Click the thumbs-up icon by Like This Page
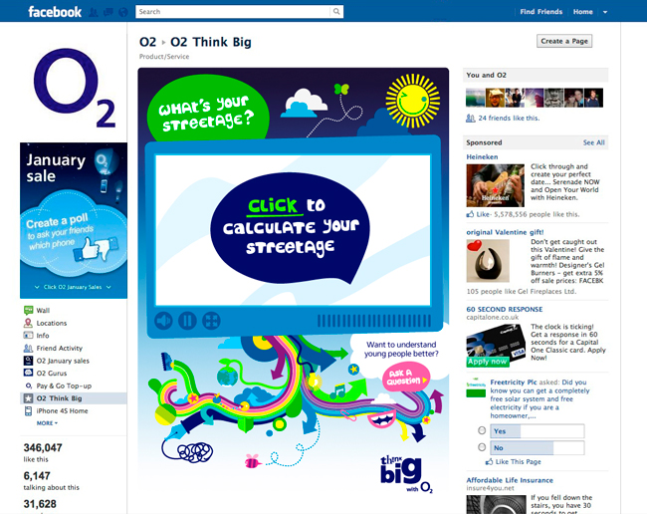This screenshot has width=647, height=514. [490, 461]
